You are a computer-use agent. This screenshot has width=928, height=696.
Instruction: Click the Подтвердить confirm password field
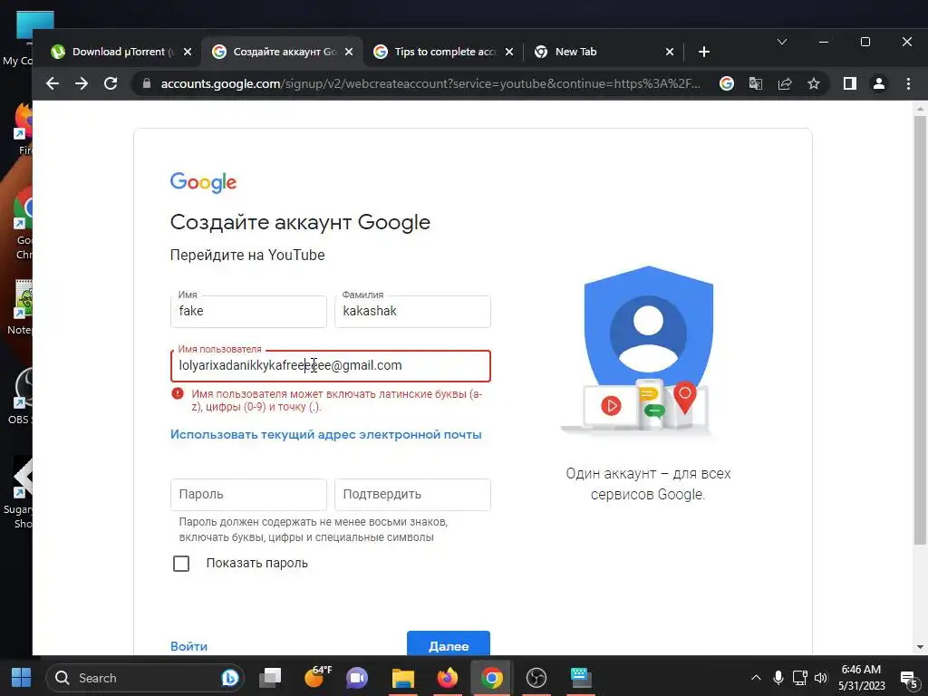click(x=412, y=494)
